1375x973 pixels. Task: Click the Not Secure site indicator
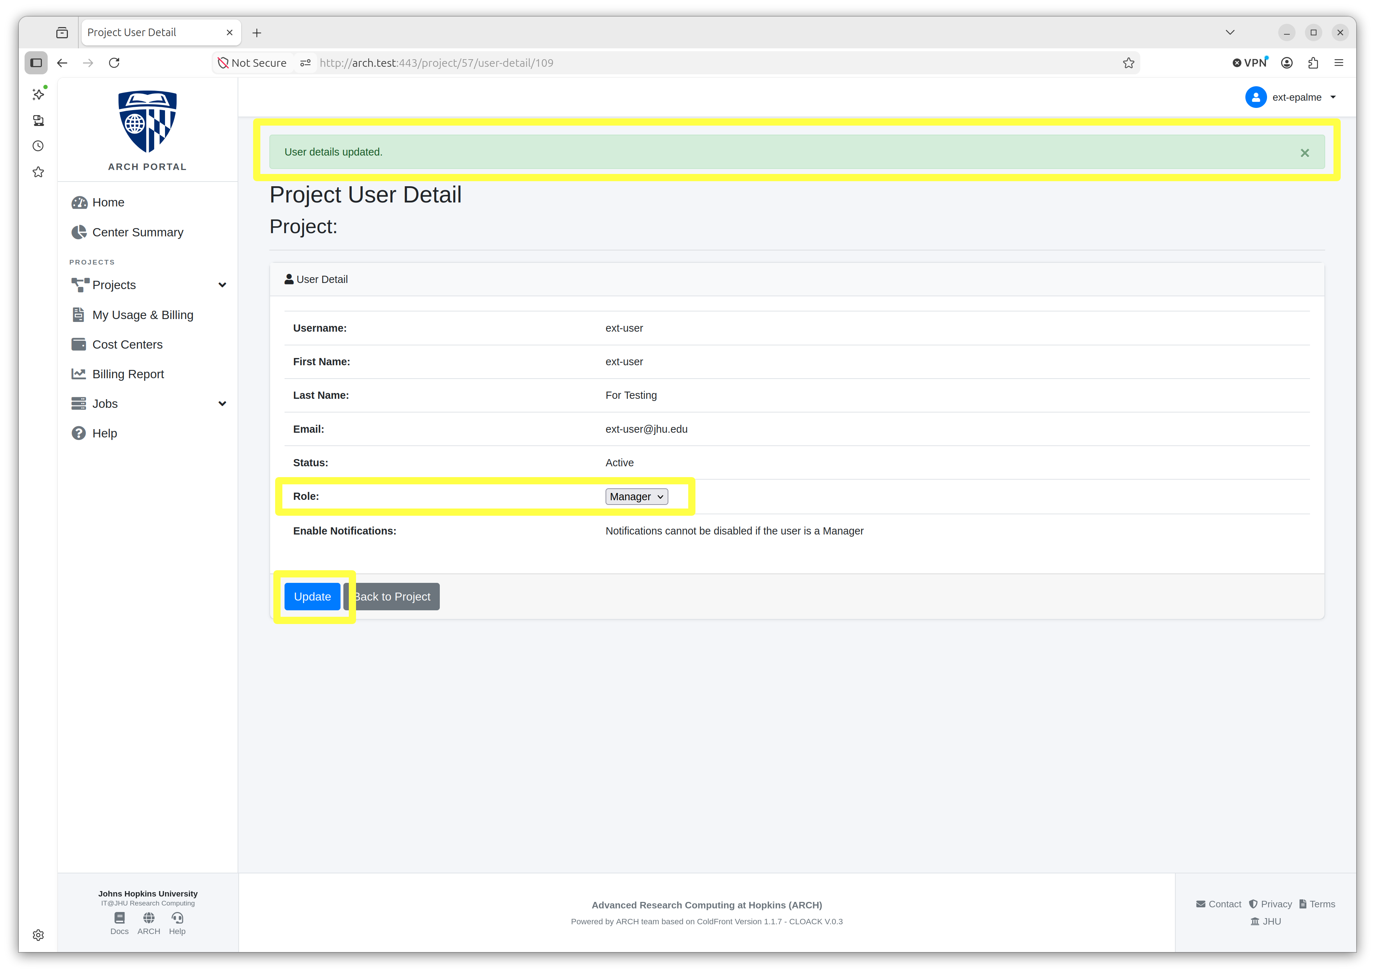click(252, 63)
